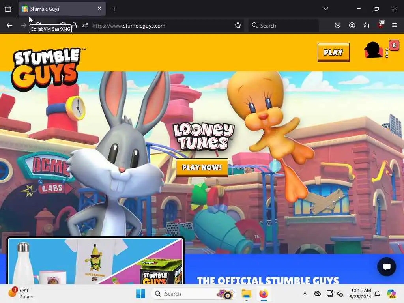Go back to the previous page
404x303 pixels.
(x=9, y=26)
